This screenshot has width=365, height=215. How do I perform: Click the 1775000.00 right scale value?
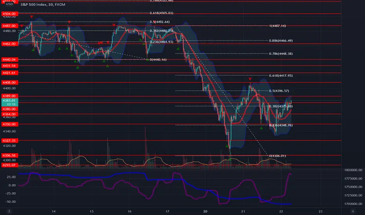pyautogui.click(x=353, y=179)
